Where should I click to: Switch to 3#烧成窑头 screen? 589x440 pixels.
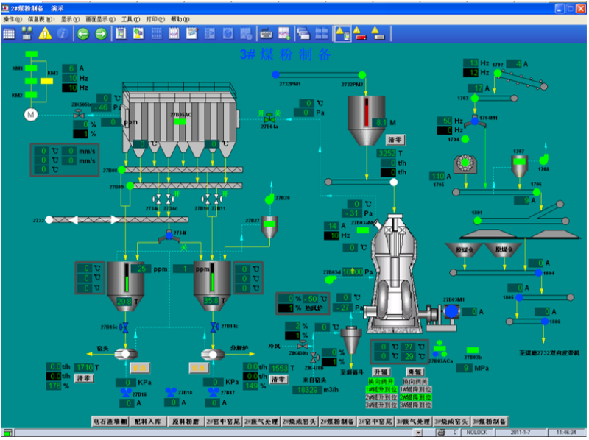click(x=451, y=422)
